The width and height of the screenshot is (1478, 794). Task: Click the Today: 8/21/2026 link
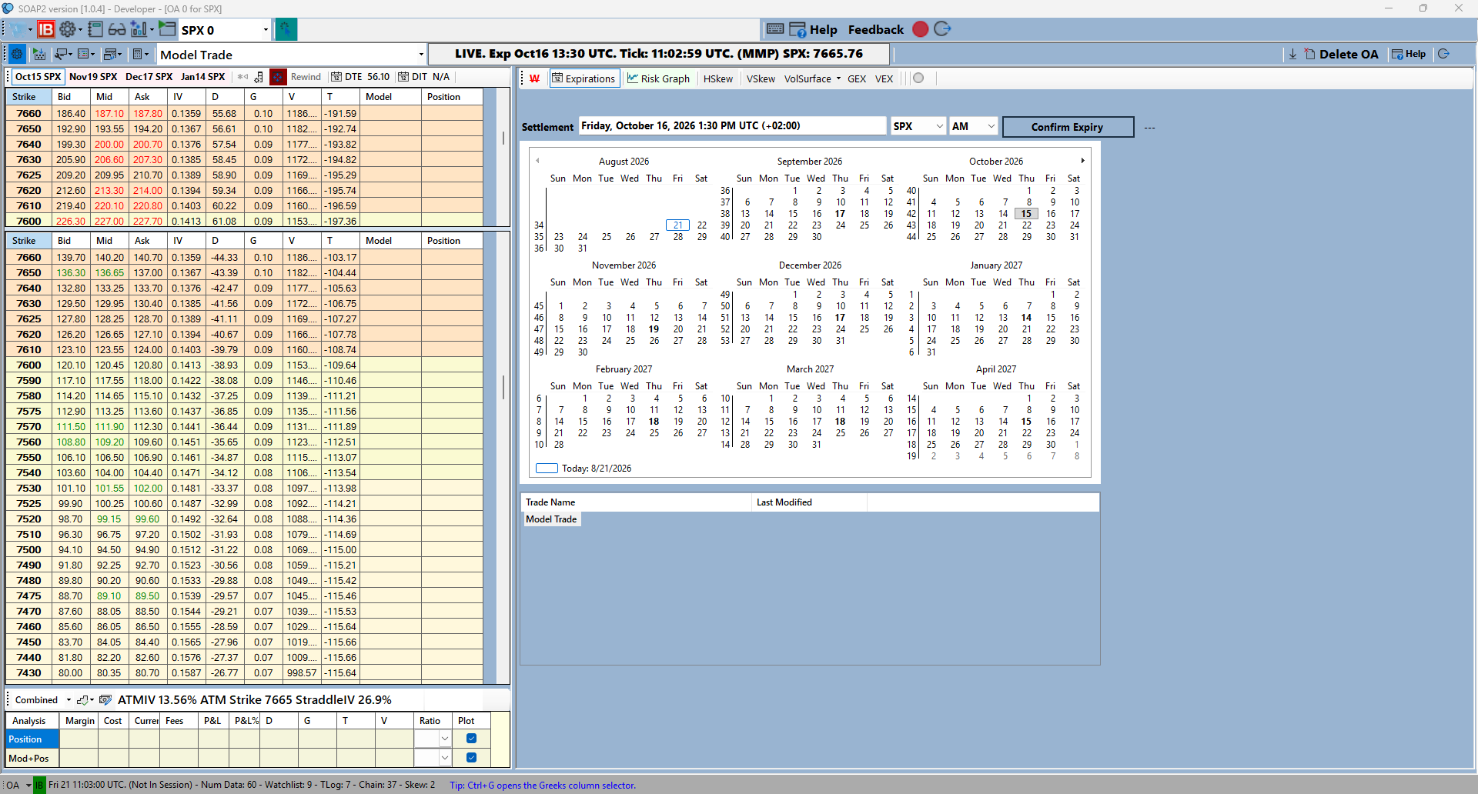[x=596, y=469]
